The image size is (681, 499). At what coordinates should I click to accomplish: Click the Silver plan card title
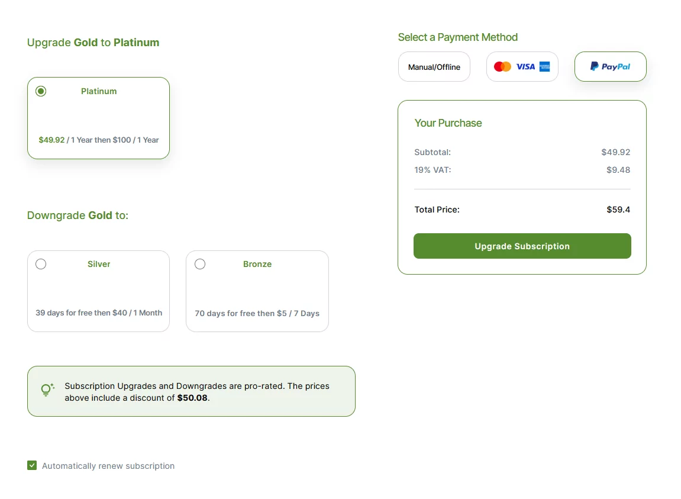pos(99,264)
